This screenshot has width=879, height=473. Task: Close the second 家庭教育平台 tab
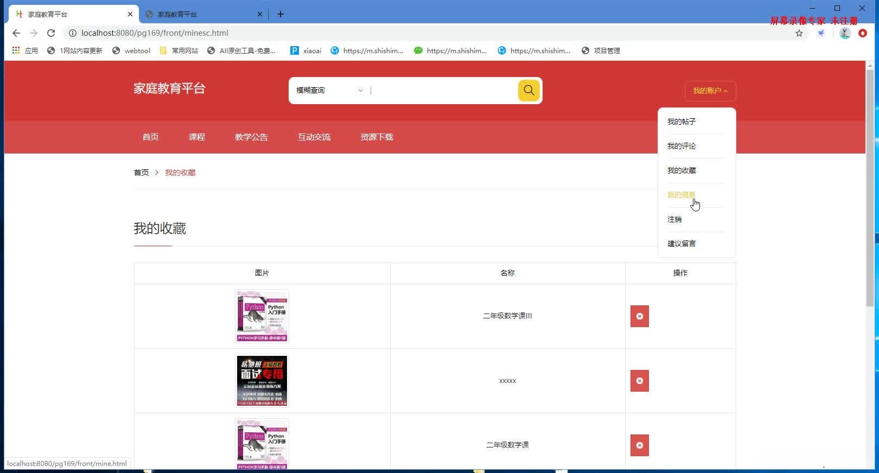pos(260,14)
